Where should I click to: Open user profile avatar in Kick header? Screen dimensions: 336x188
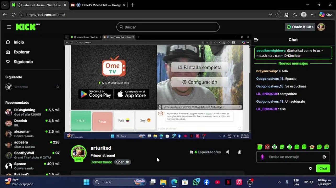(x=321, y=27)
